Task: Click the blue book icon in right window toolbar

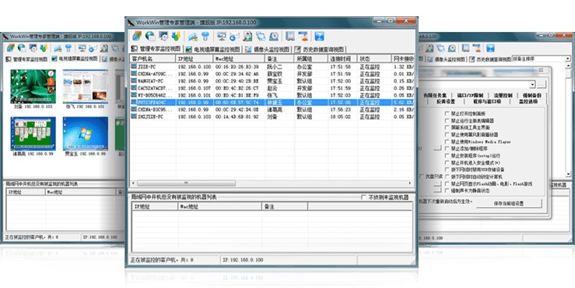Action: pyautogui.click(x=466, y=48)
